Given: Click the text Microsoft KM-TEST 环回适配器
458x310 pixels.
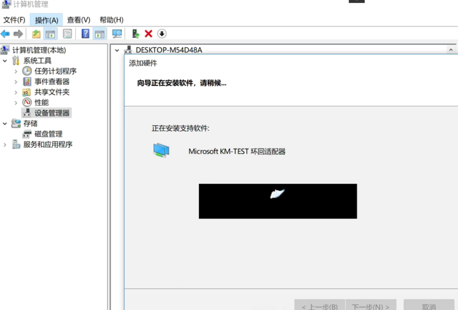Looking at the screenshot, I should (x=237, y=151).
